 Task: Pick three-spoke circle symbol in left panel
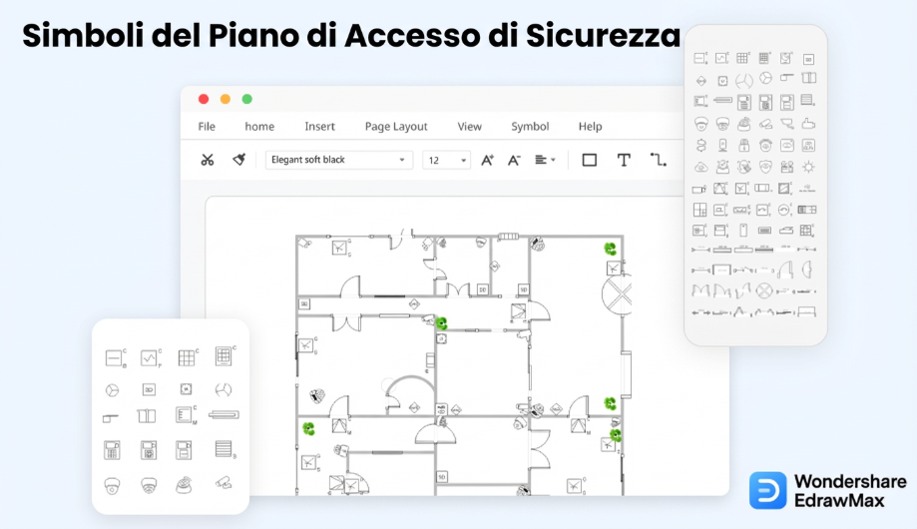[113, 389]
